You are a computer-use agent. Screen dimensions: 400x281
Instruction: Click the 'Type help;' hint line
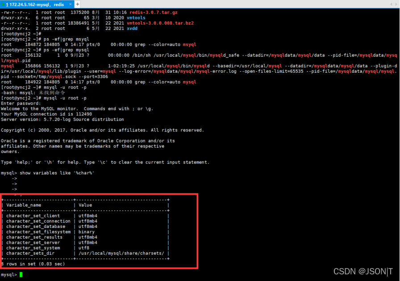click(x=105, y=162)
